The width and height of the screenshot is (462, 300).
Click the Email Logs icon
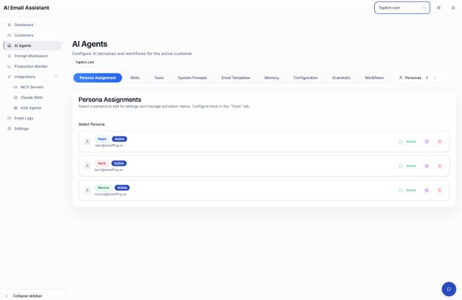pyautogui.click(x=9, y=118)
